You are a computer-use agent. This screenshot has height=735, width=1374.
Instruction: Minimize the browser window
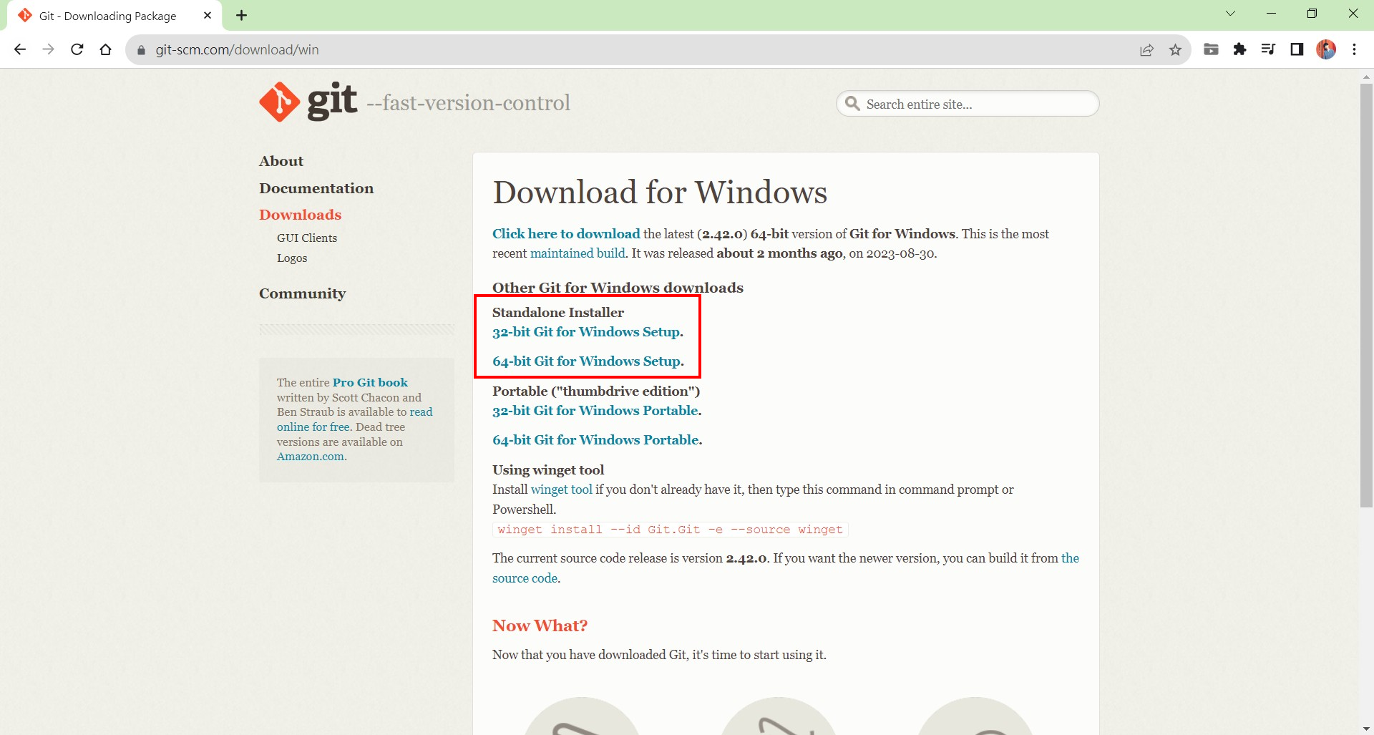click(1272, 14)
